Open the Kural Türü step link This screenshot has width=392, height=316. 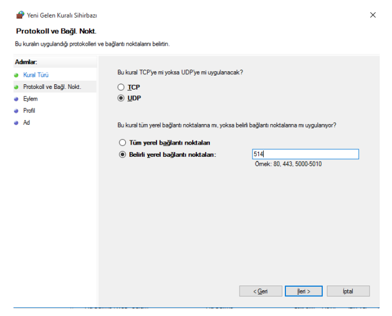click(x=36, y=75)
